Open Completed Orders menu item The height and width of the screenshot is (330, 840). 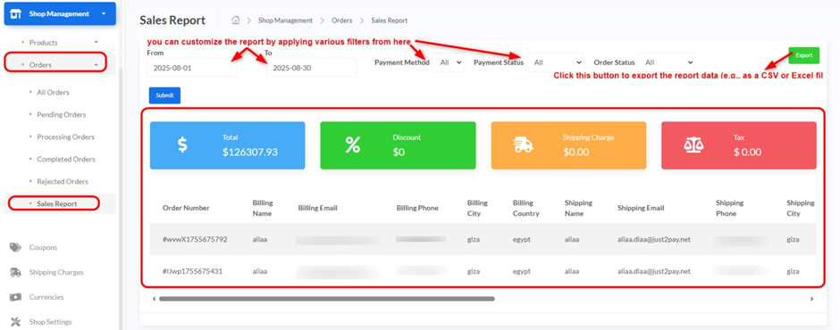click(66, 160)
